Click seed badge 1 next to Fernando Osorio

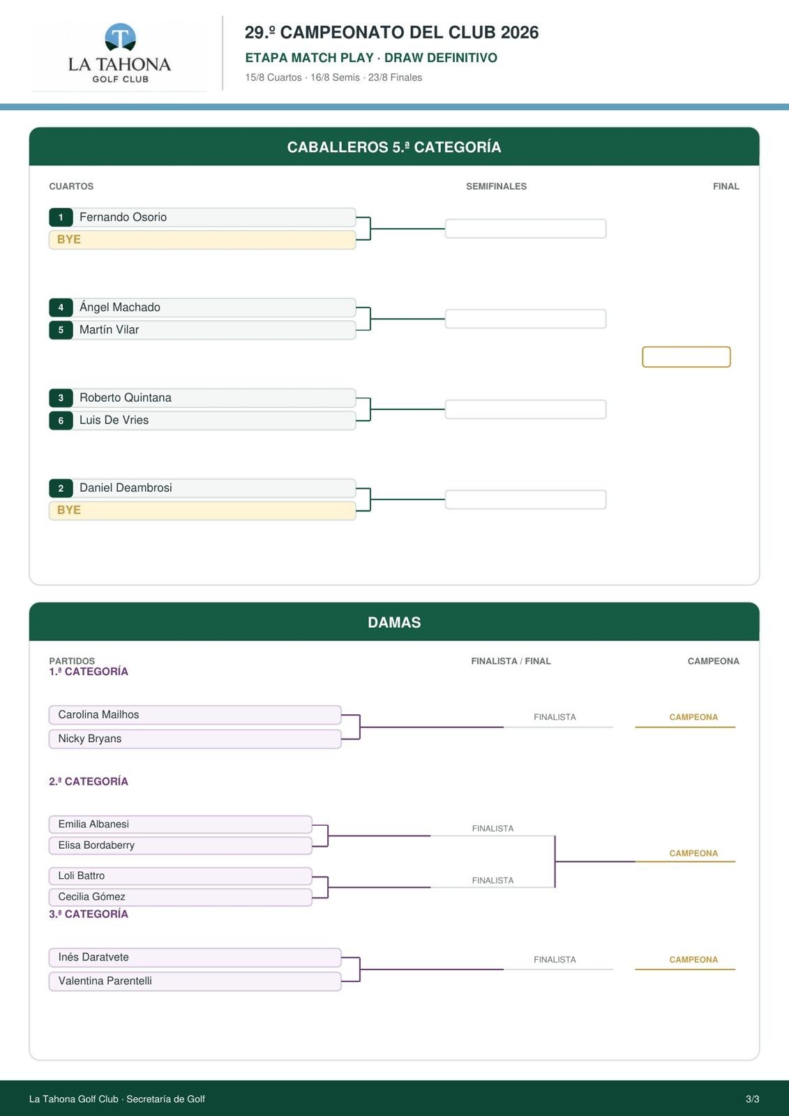pyautogui.click(x=61, y=217)
